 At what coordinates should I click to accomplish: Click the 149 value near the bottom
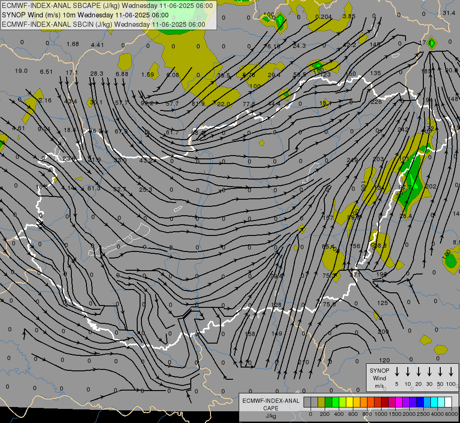(x=277, y=334)
